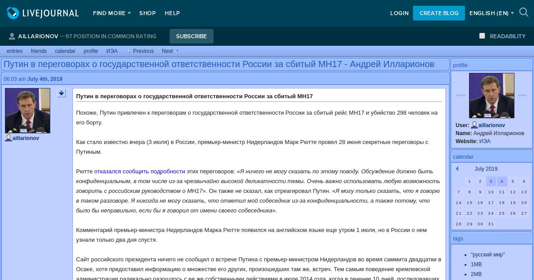This screenshot has height=280, width=534.
Task: Click the July 2019 calendar month title
Action: [486, 169]
